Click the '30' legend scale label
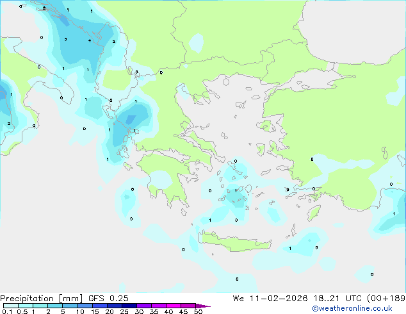The image size is (406, 314). (x=139, y=311)
